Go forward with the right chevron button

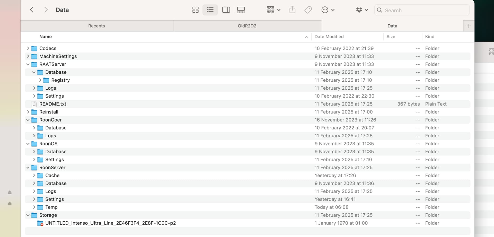coord(46,10)
